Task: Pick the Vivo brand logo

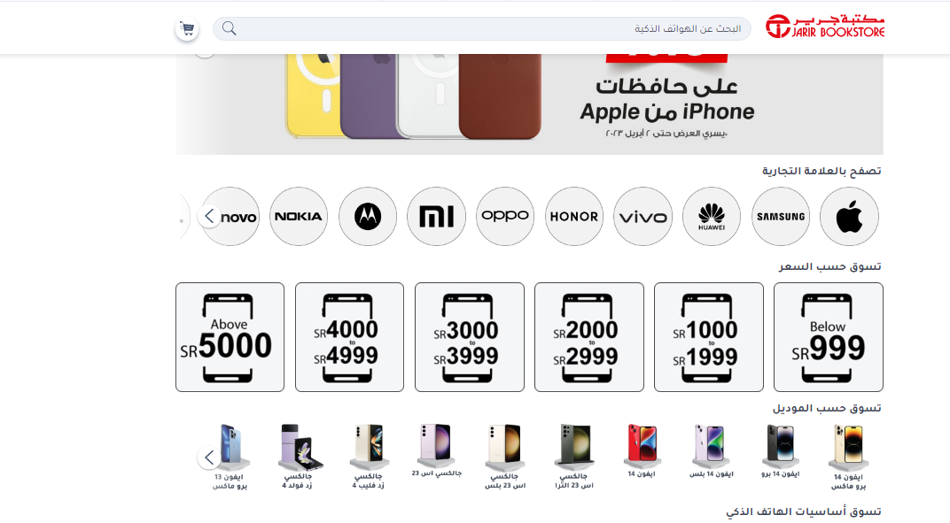Action: 642,216
